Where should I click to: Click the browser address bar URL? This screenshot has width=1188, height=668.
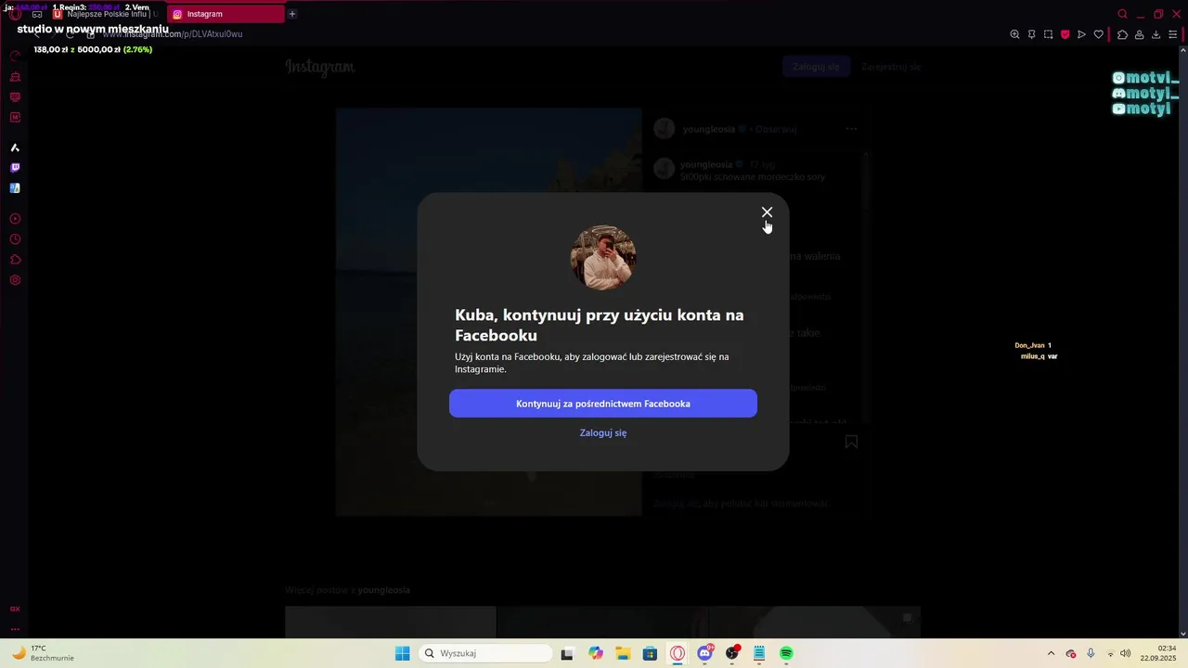tap(172, 34)
